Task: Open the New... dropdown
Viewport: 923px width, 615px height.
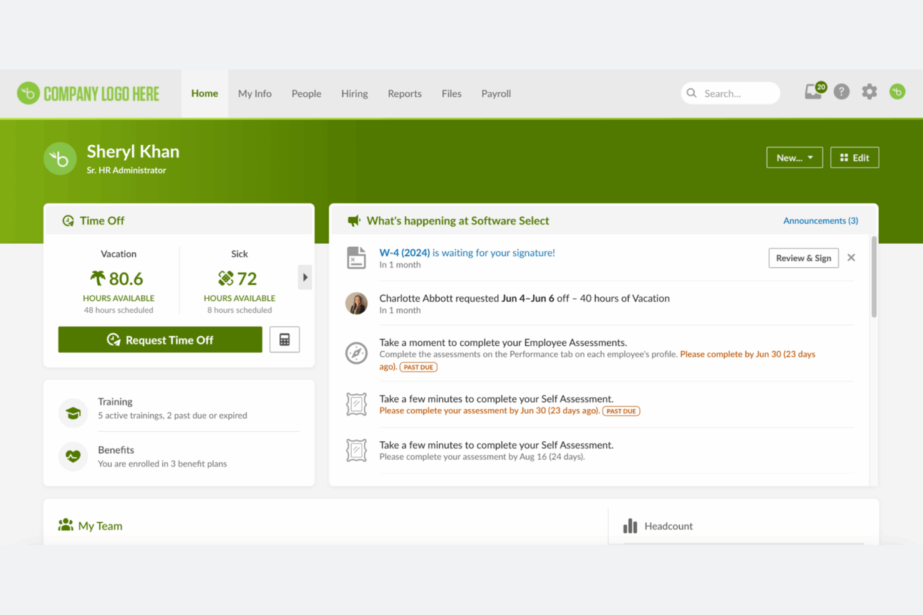Action: point(794,157)
